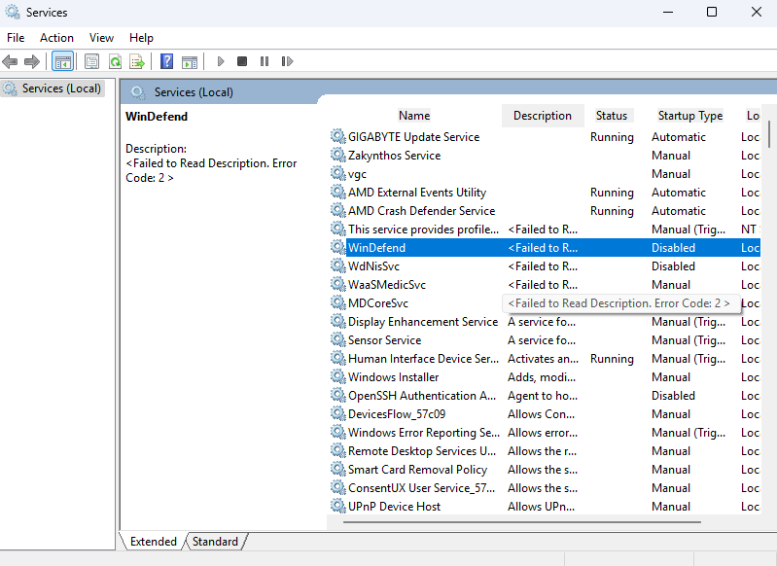
Task: Click Services (Local) details pane header
Action: (x=194, y=92)
